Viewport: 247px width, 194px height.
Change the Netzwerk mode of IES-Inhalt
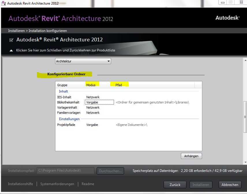(x=93, y=97)
